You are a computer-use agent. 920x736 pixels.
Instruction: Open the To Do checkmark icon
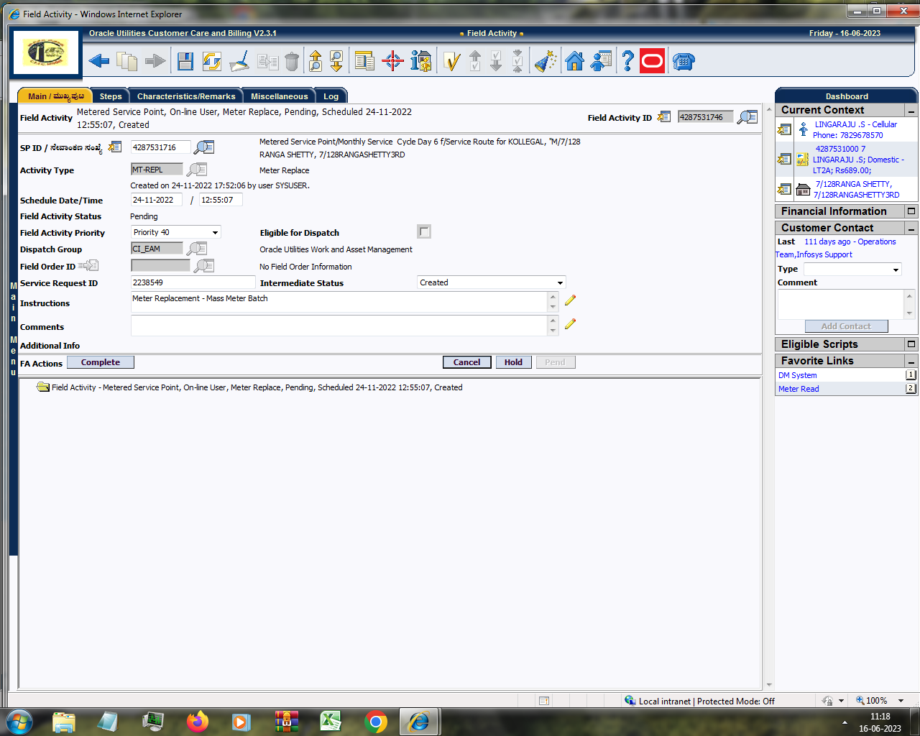coord(451,63)
